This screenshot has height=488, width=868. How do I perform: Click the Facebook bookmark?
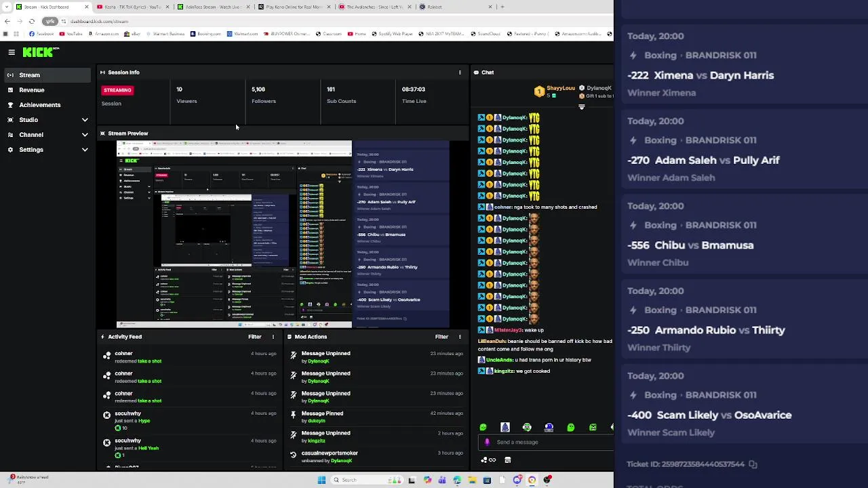click(x=41, y=34)
